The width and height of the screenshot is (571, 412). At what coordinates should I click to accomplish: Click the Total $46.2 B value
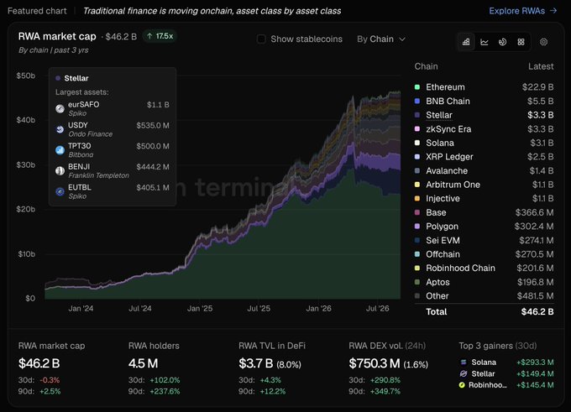[x=537, y=311]
